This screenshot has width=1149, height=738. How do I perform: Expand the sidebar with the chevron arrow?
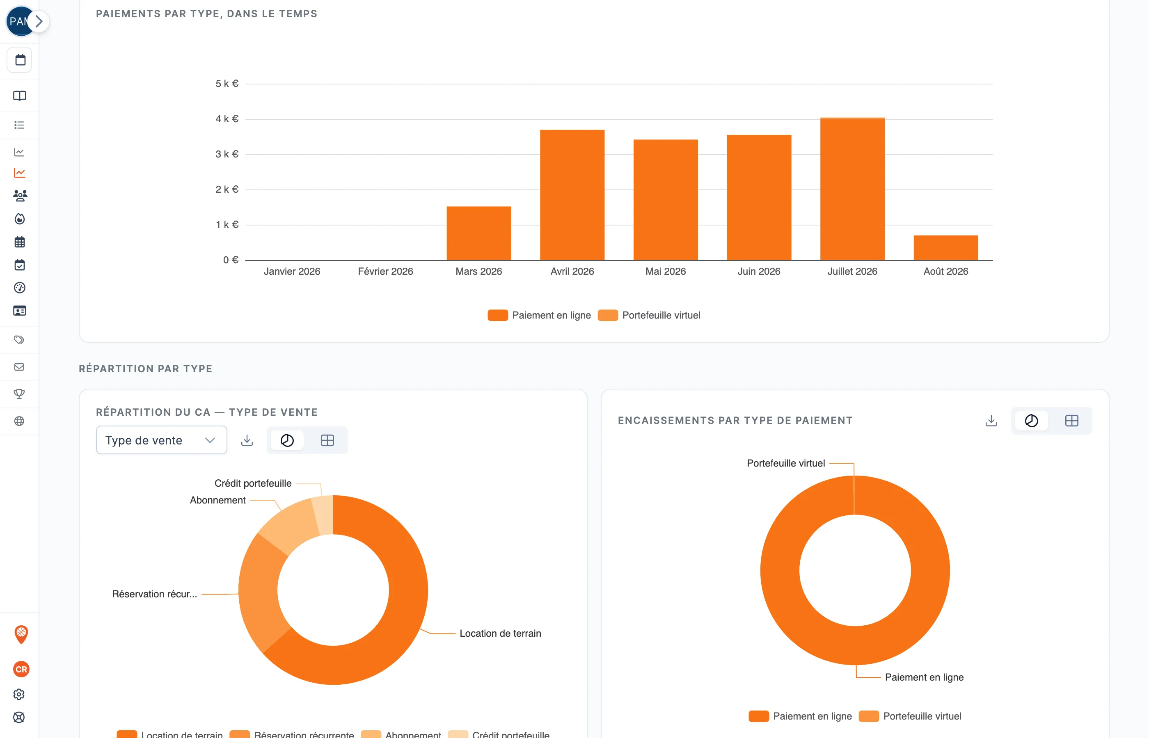point(39,22)
